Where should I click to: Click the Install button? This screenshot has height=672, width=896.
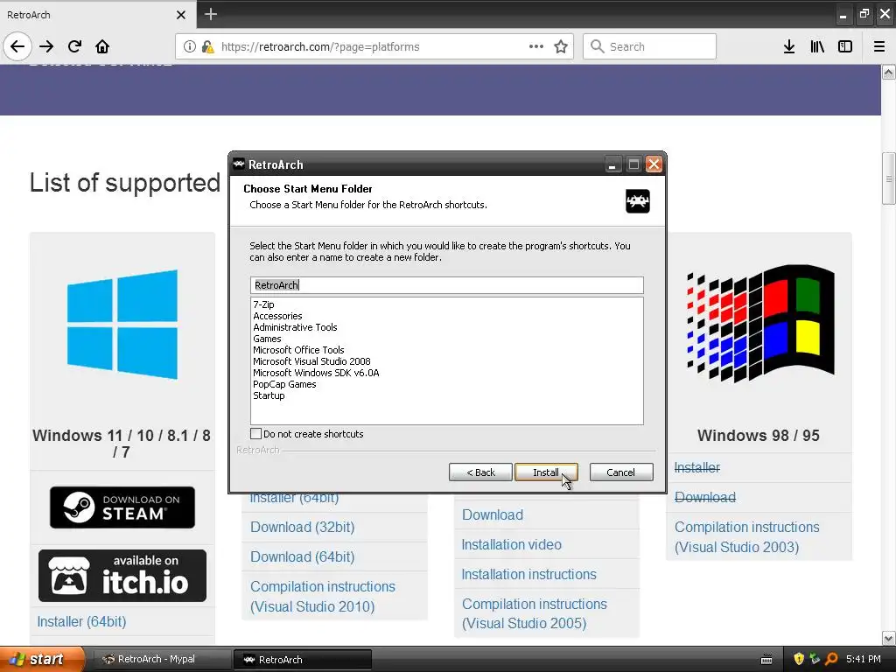tap(546, 472)
